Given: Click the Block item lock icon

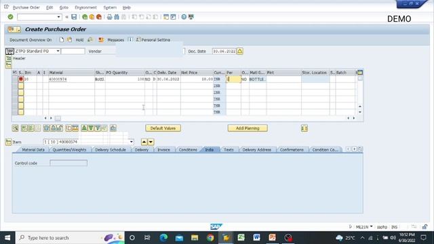Looking at the screenshot, I should [53, 128].
